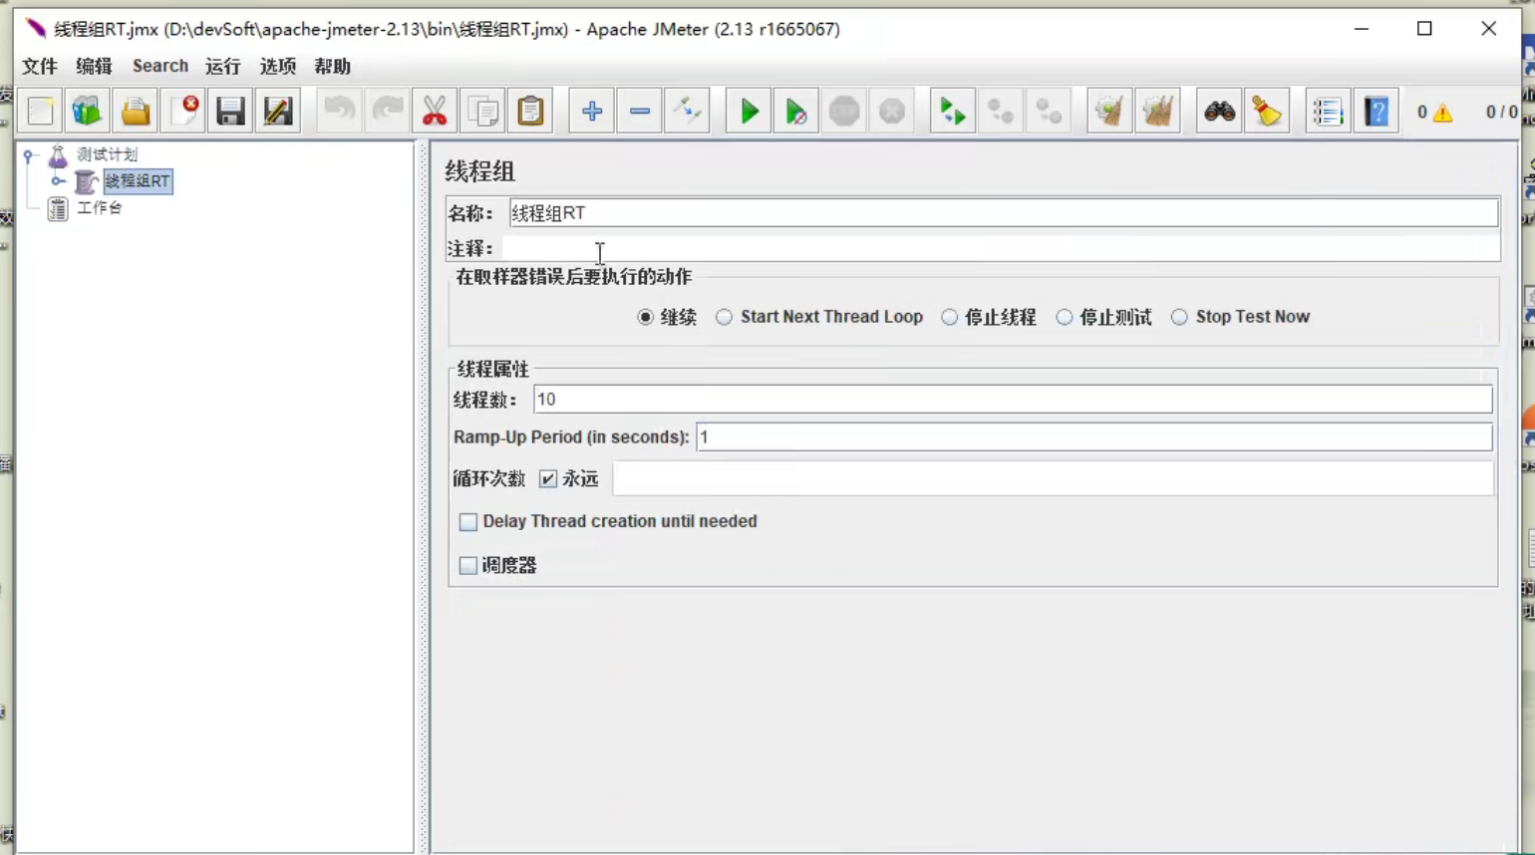Click the Clear broom icon
Viewport: 1535px width, 855px height.
(1108, 111)
